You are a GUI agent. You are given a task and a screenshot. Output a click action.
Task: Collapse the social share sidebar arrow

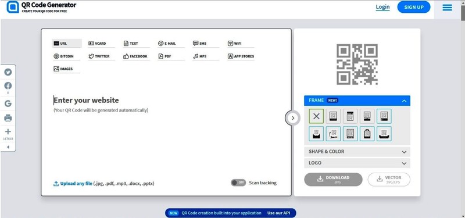point(8,147)
